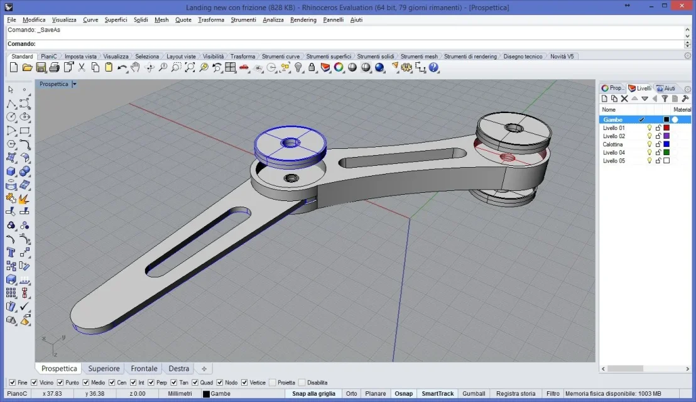This screenshot has height=402, width=696.
Task: Open a file with the folder icon
Action: coord(27,67)
